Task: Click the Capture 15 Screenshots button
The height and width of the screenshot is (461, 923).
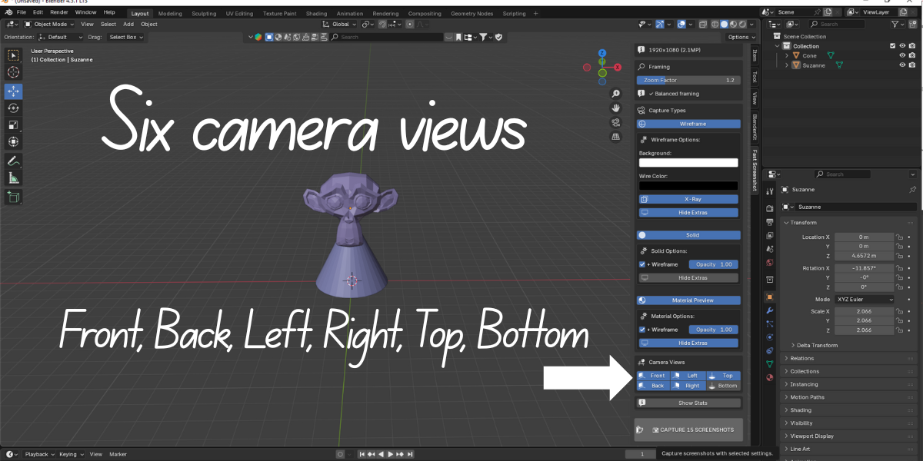Action: [689, 429]
